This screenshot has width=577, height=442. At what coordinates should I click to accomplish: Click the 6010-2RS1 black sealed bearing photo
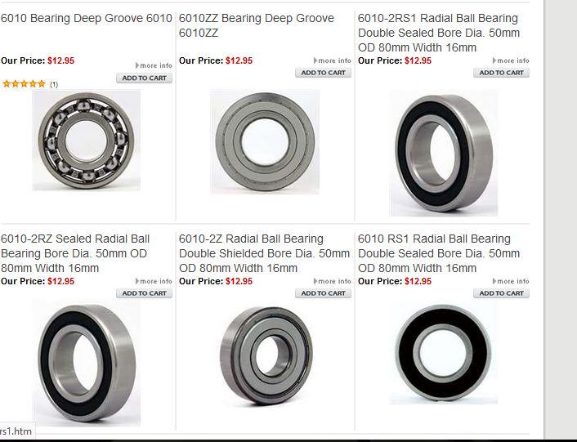444,153
